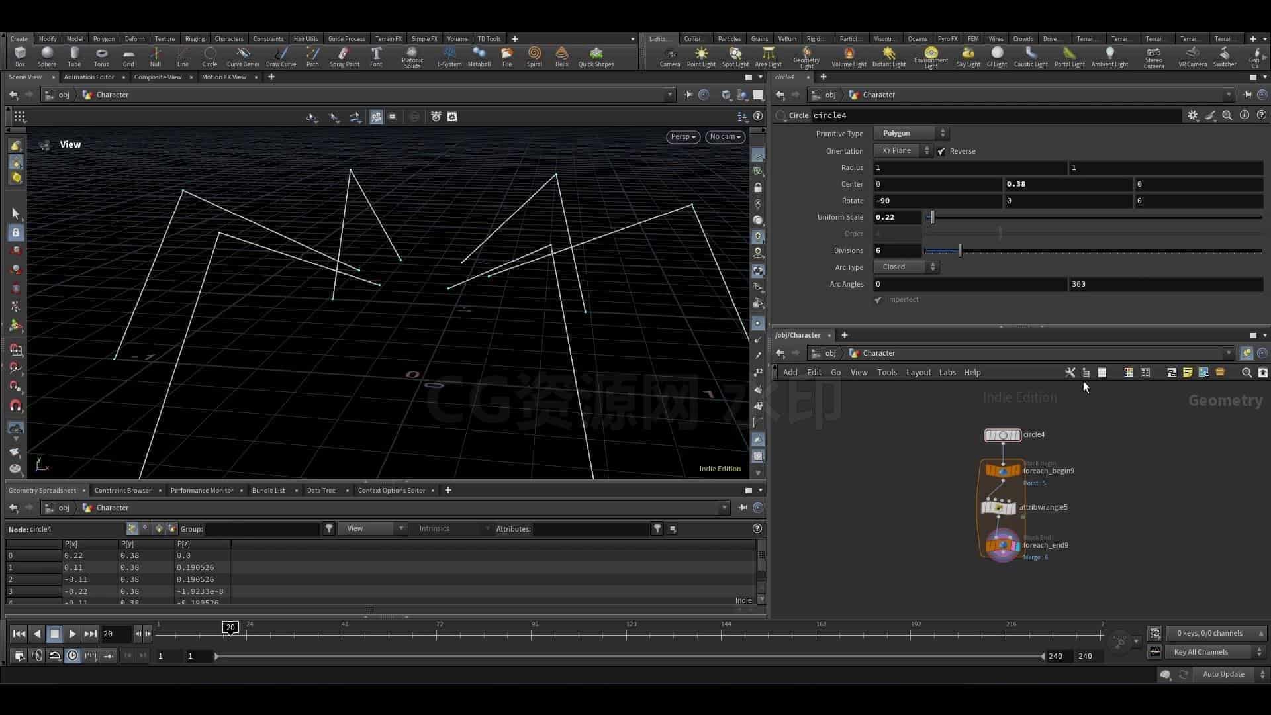Select the Curve Bezier tool
This screenshot has width=1271, height=715.
coord(243,57)
